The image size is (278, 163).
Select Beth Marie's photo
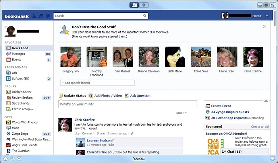tap(175, 57)
